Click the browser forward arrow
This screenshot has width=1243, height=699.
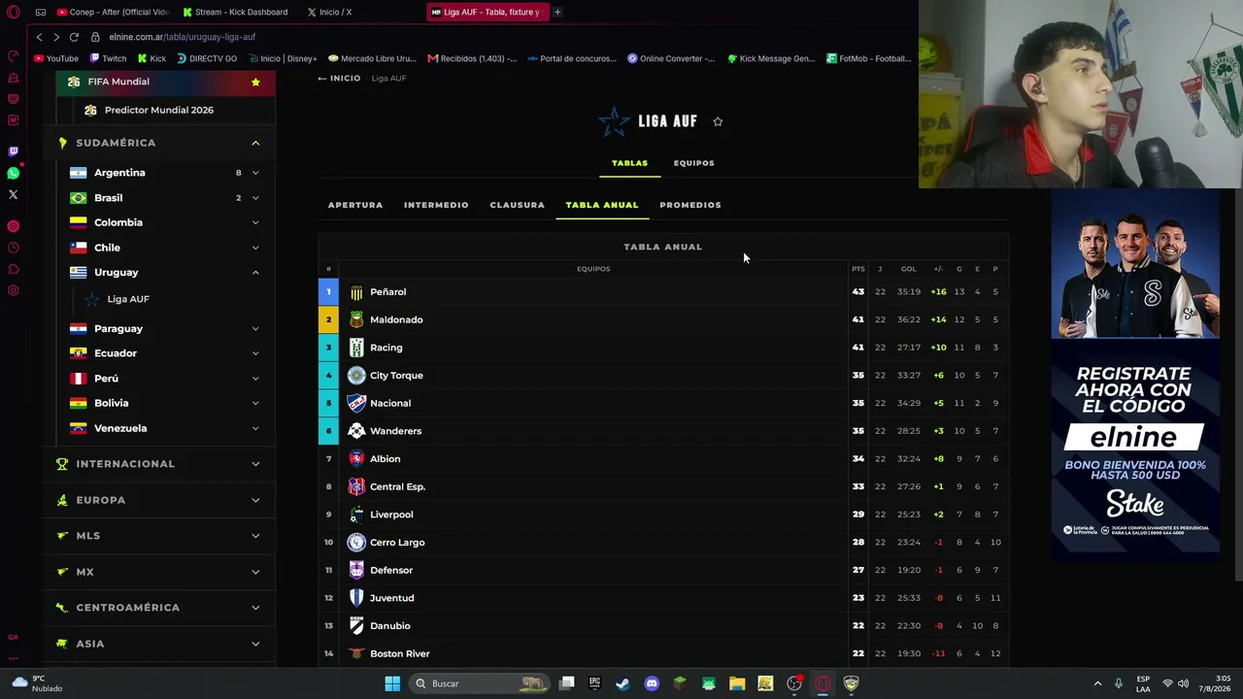point(56,37)
